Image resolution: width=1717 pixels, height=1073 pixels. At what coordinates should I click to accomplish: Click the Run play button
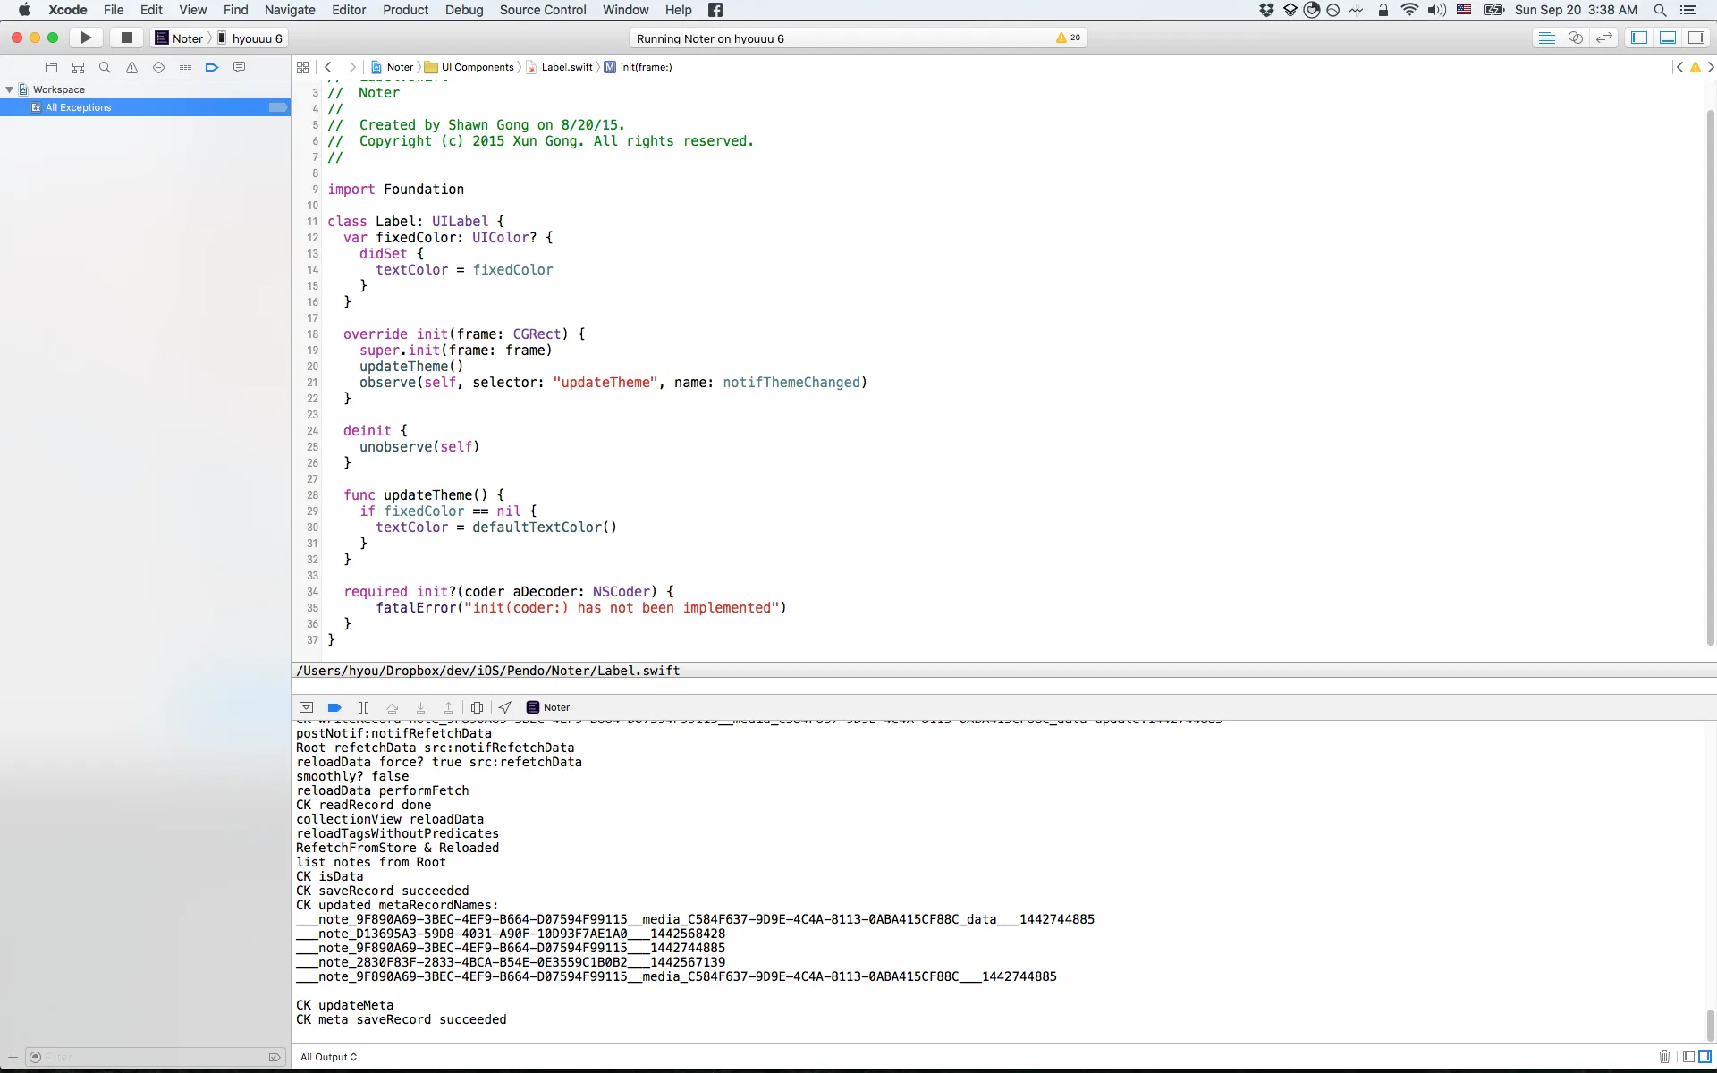point(86,38)
